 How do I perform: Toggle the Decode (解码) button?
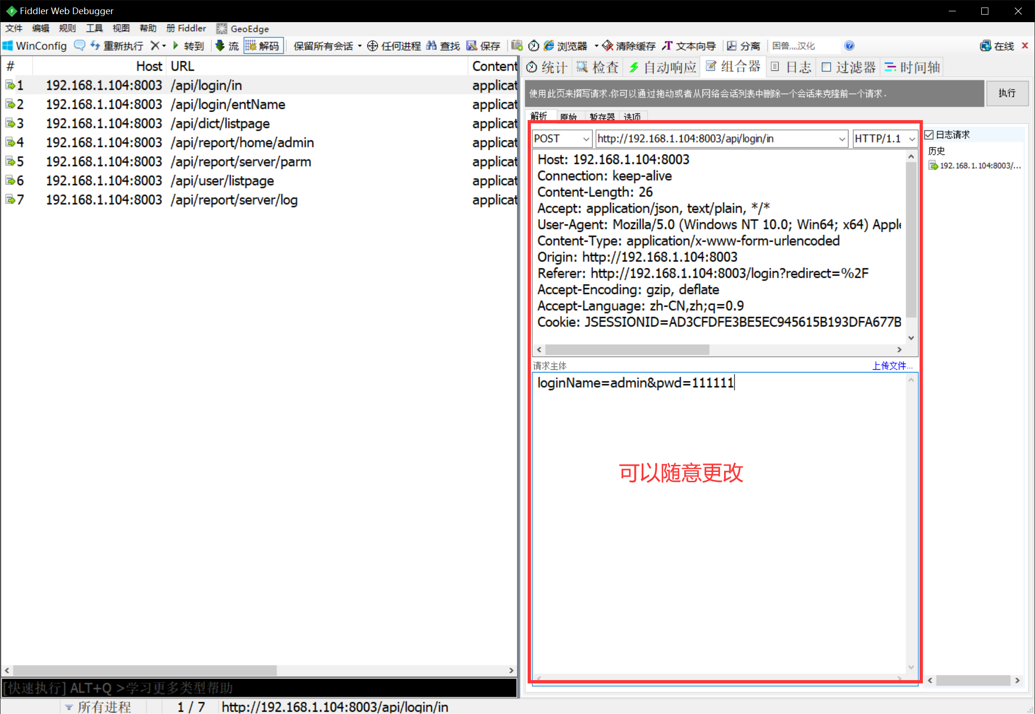coord(263,46)
